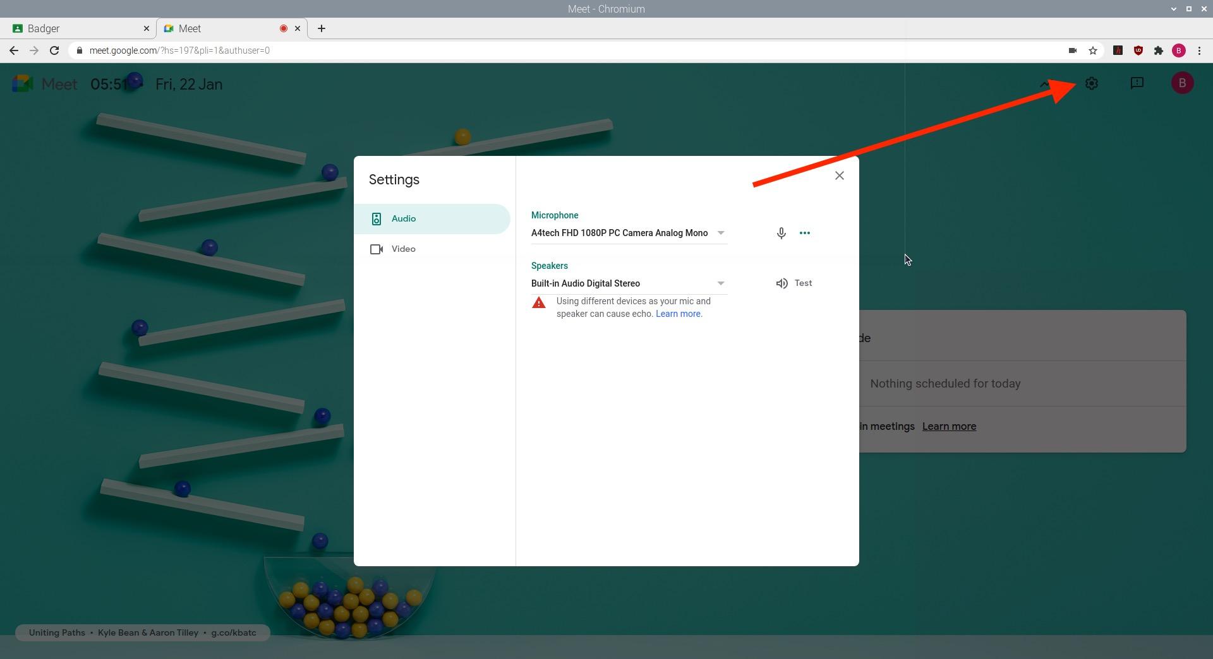The height and width of the screenshot is (659, 1213).
Task: Click the Speakers section label
Action: click(x=550, y=266)
